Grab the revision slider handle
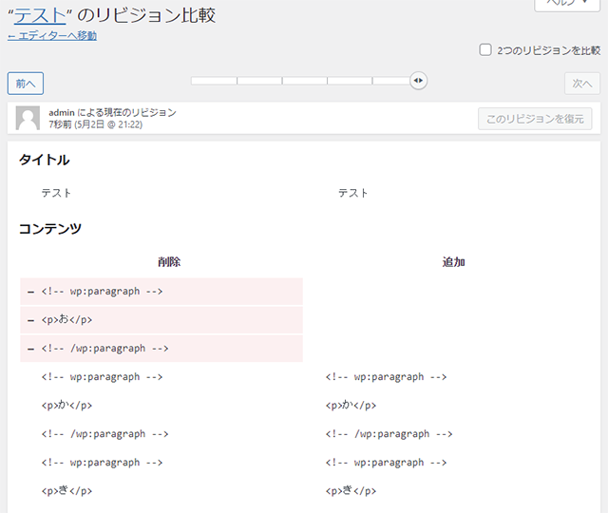Screen dimensions: 608x513 (x=418, y=81)
